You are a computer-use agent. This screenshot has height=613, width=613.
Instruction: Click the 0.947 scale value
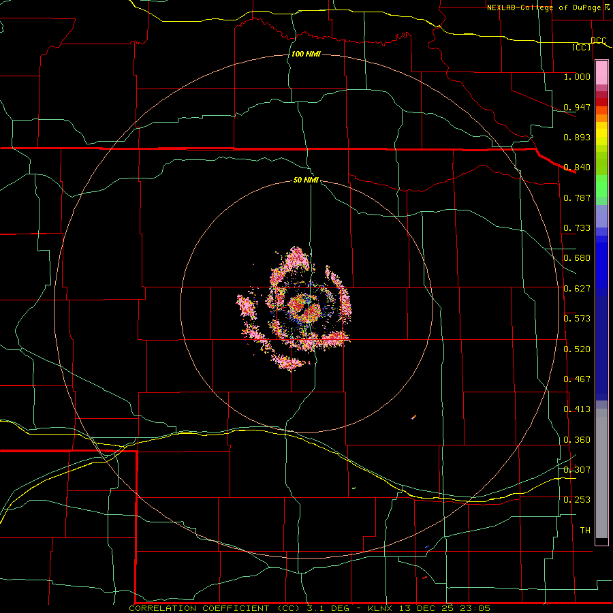tap(577, 107)
